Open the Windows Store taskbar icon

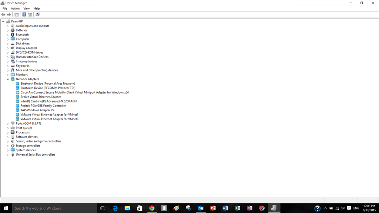(140, 208)
